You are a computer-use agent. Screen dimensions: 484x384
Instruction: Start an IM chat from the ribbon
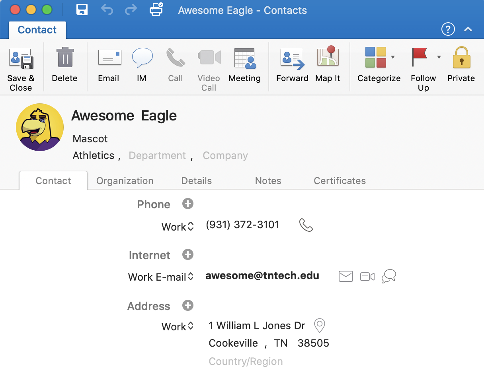click(142, 58)
